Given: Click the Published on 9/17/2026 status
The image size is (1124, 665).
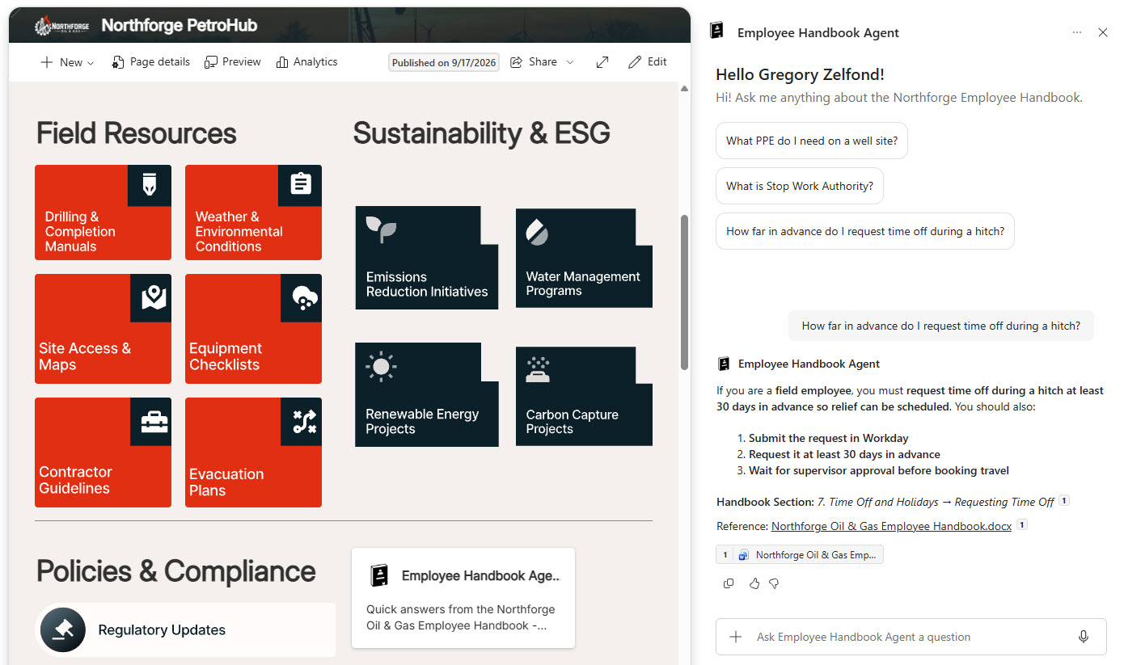Looking at the screenshot, I should point(444,62).
